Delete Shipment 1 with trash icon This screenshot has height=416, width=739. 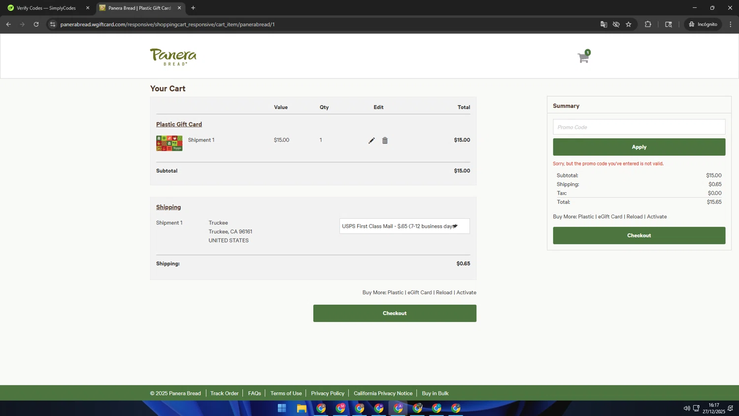(x=385, y=140)
